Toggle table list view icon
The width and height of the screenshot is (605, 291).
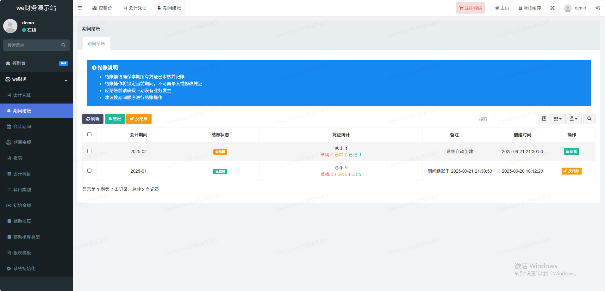[x=544, y=119]
